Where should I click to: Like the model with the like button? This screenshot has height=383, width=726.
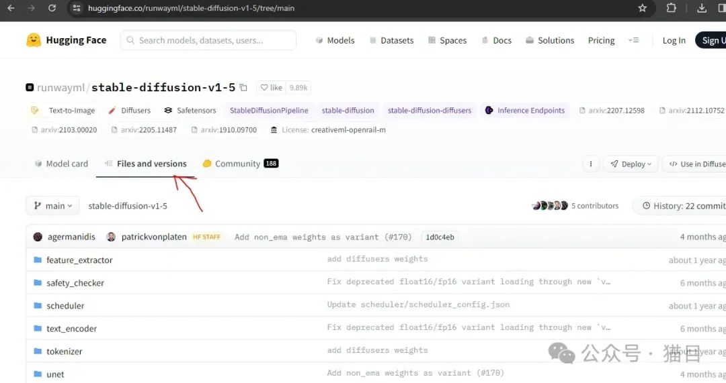[x=272, y=87]
